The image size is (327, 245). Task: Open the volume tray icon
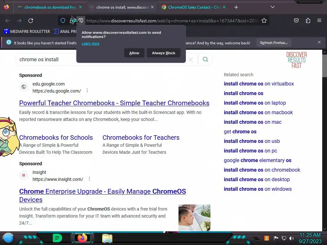click(x=292, y=238)
